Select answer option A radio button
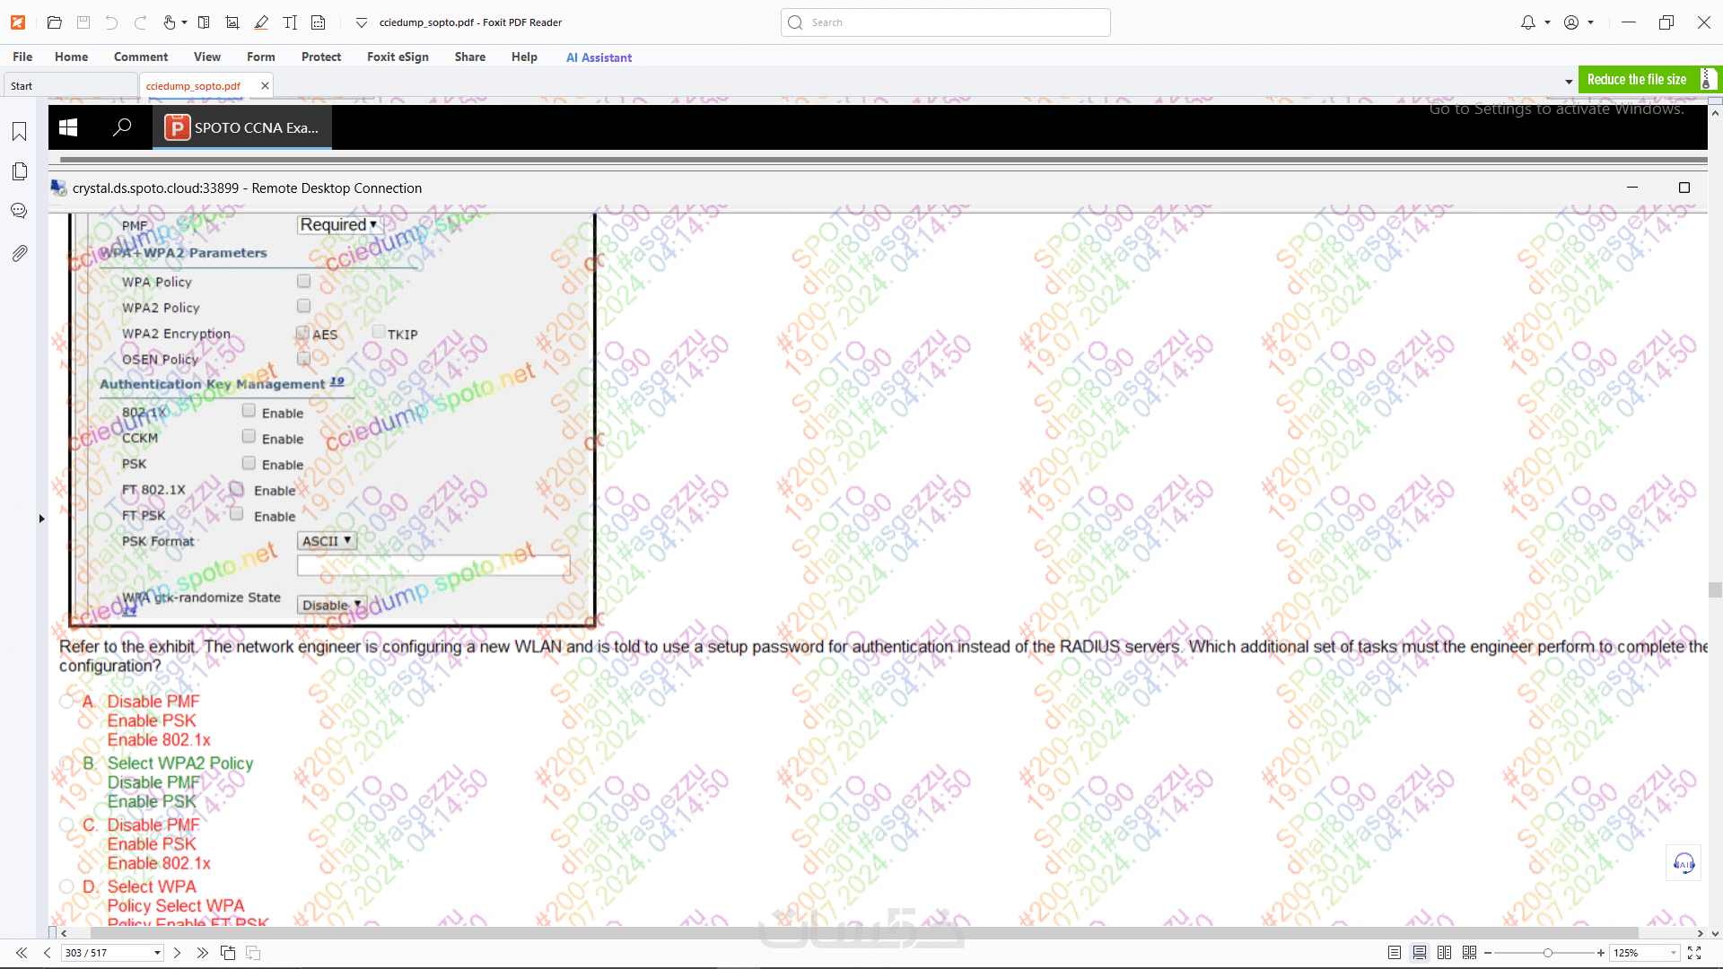The width and height of the screenshot is (1723, 969). click(x=66, y=702)
